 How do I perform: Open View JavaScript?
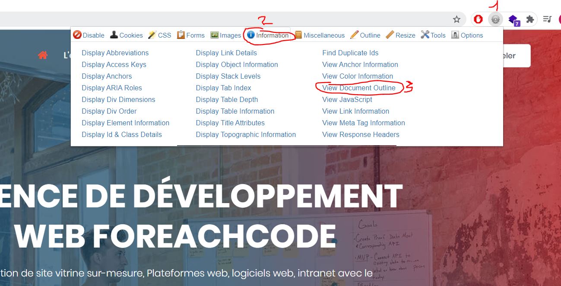(x=347, y=99)
